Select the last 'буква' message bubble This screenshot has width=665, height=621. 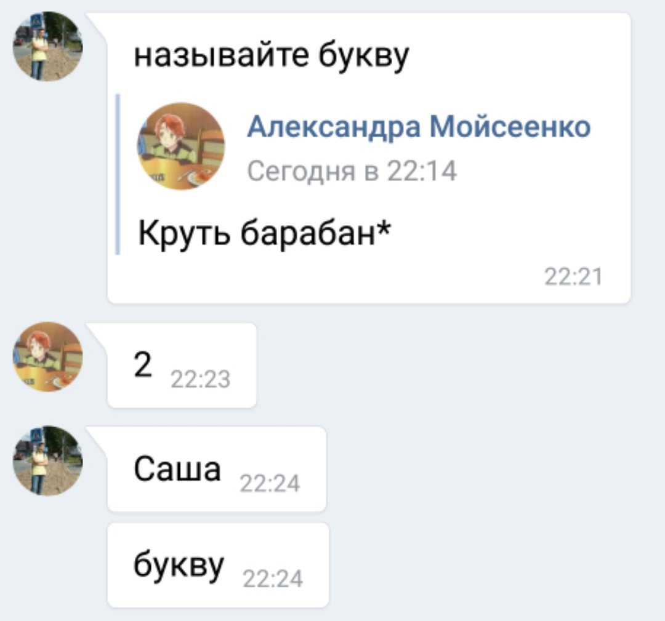coord(219,565)
